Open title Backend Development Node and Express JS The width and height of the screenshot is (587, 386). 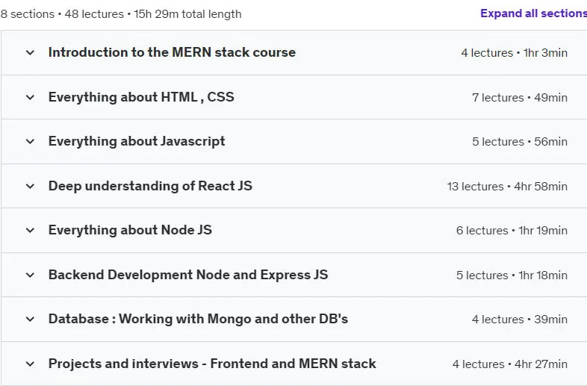pyautogui.click(x=188, y=275)
